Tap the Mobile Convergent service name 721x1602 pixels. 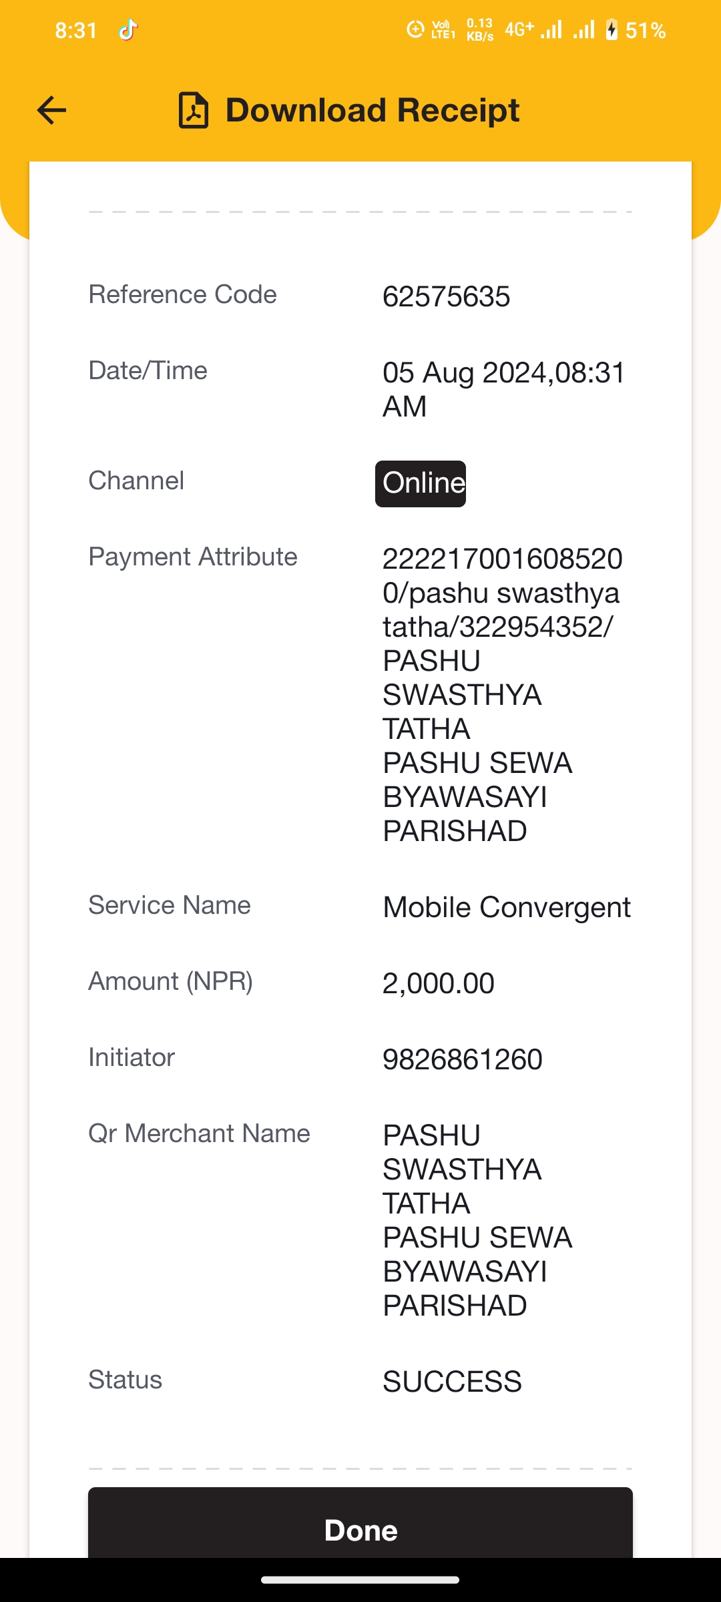(x=507, y=907)
